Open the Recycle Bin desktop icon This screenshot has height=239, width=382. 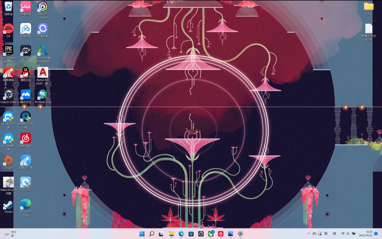pos(8,8)
